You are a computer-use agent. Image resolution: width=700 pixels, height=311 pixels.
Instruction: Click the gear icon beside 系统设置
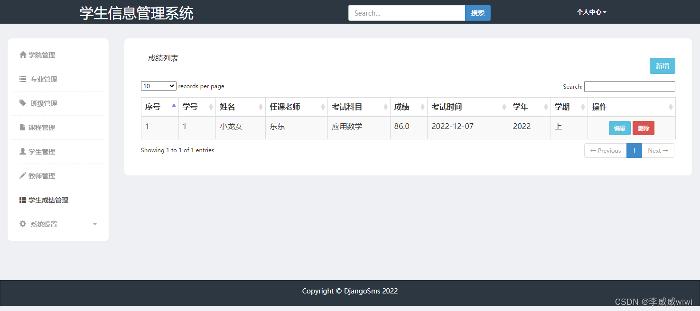click(23, 224)
